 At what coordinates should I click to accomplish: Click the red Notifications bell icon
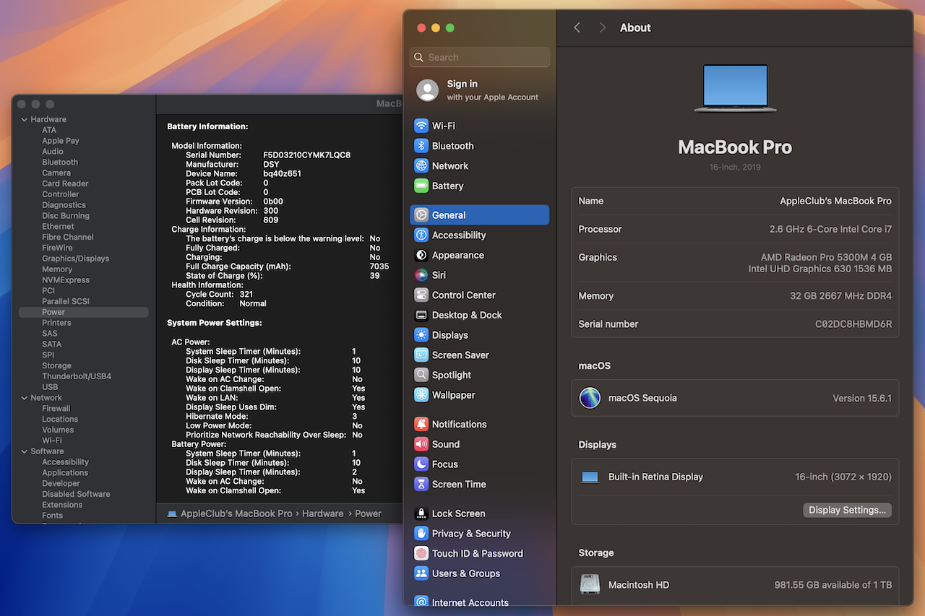tap(421, 425)
